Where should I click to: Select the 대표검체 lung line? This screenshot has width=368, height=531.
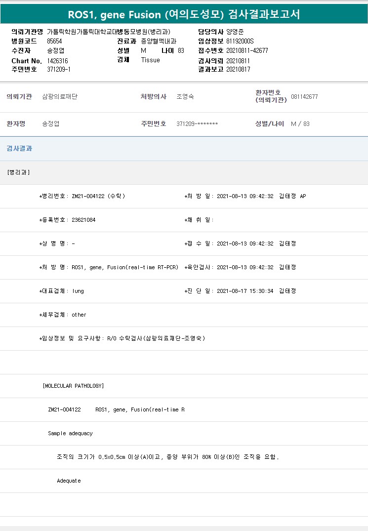pyautogui.click(x=62, y=291)
